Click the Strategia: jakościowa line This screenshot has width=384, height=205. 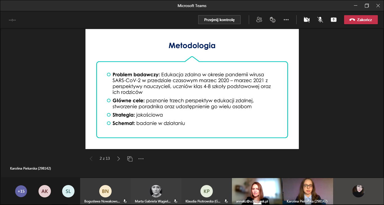[x=137, y=115]
